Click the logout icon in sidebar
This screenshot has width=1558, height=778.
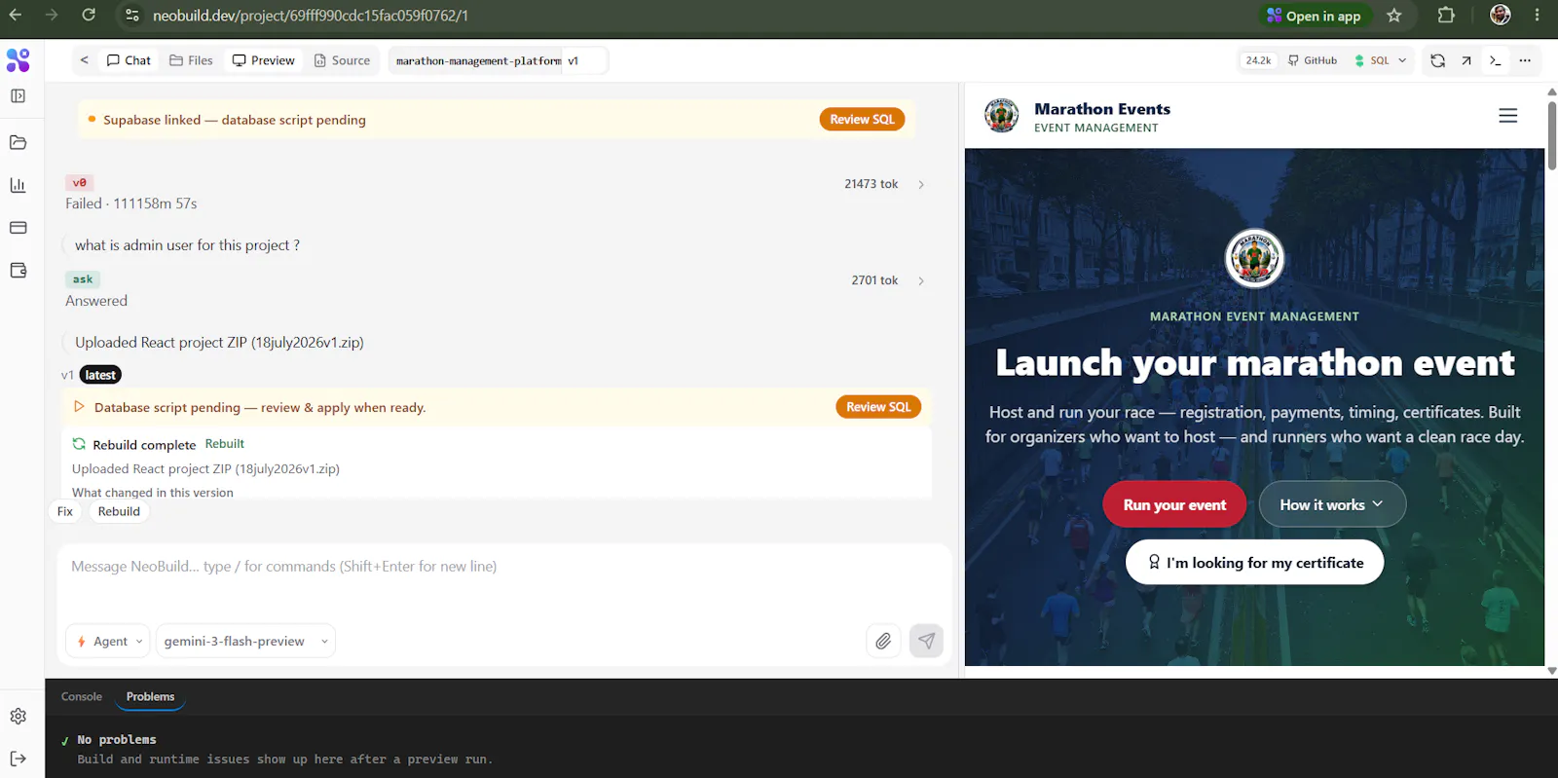pos(18,759)
